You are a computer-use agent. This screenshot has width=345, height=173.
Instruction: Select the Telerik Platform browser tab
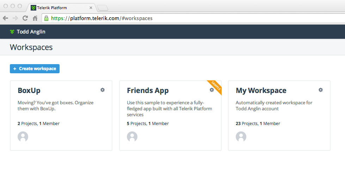[62, 8]
